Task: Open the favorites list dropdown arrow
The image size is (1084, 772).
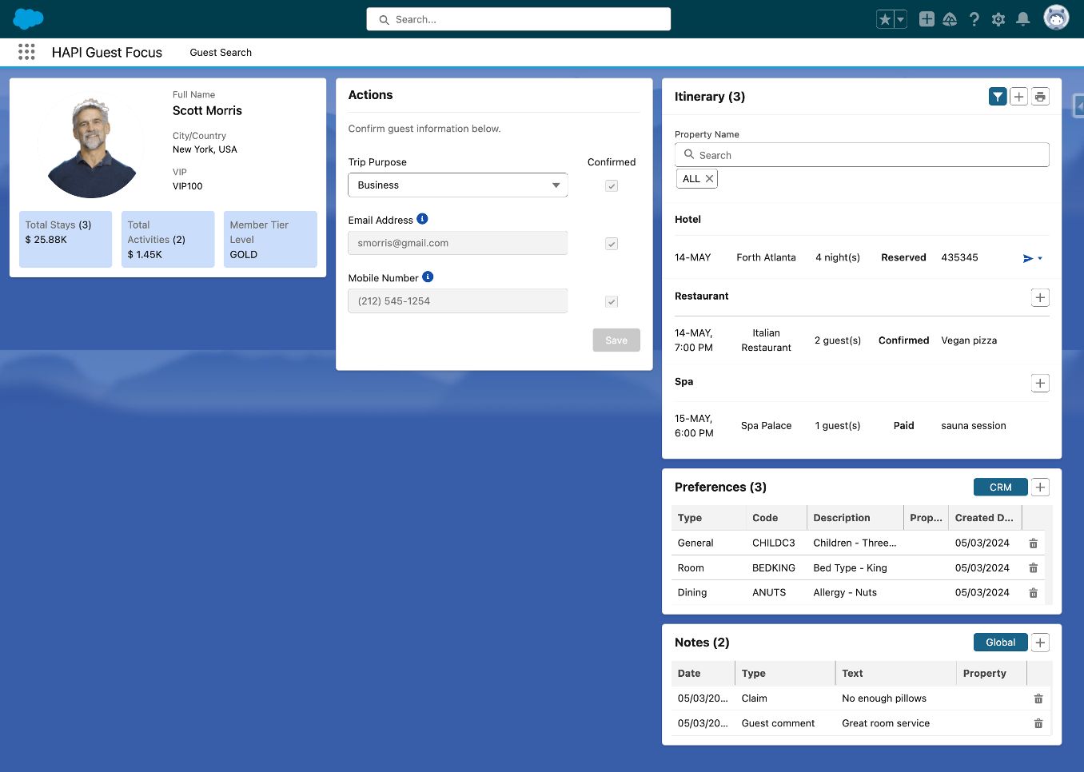Action: pyautogui.click(x=901, y=19)
